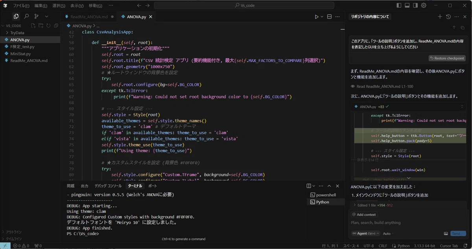Image resolution: width=472 pixels, height=249 pixels.
Task: Open ReadMe_ANOVA.md from the file tree
Action: click(x=30, y=61)
